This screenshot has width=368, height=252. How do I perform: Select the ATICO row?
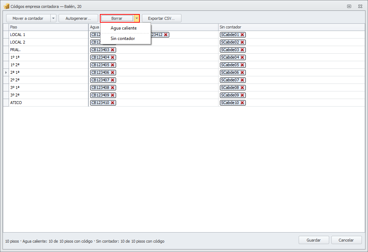184,103
